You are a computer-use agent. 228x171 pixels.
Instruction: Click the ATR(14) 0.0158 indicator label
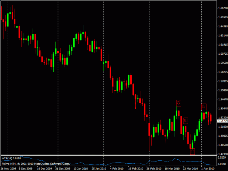point(11,158)
